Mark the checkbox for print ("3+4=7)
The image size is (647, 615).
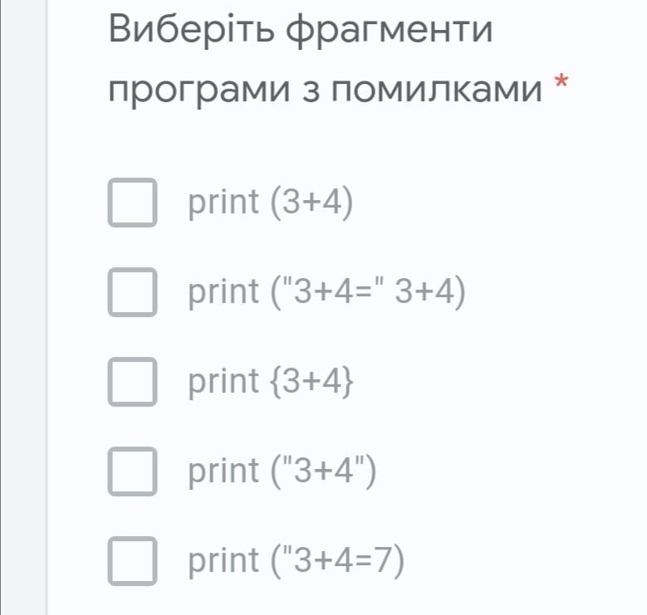coord(131,561)
